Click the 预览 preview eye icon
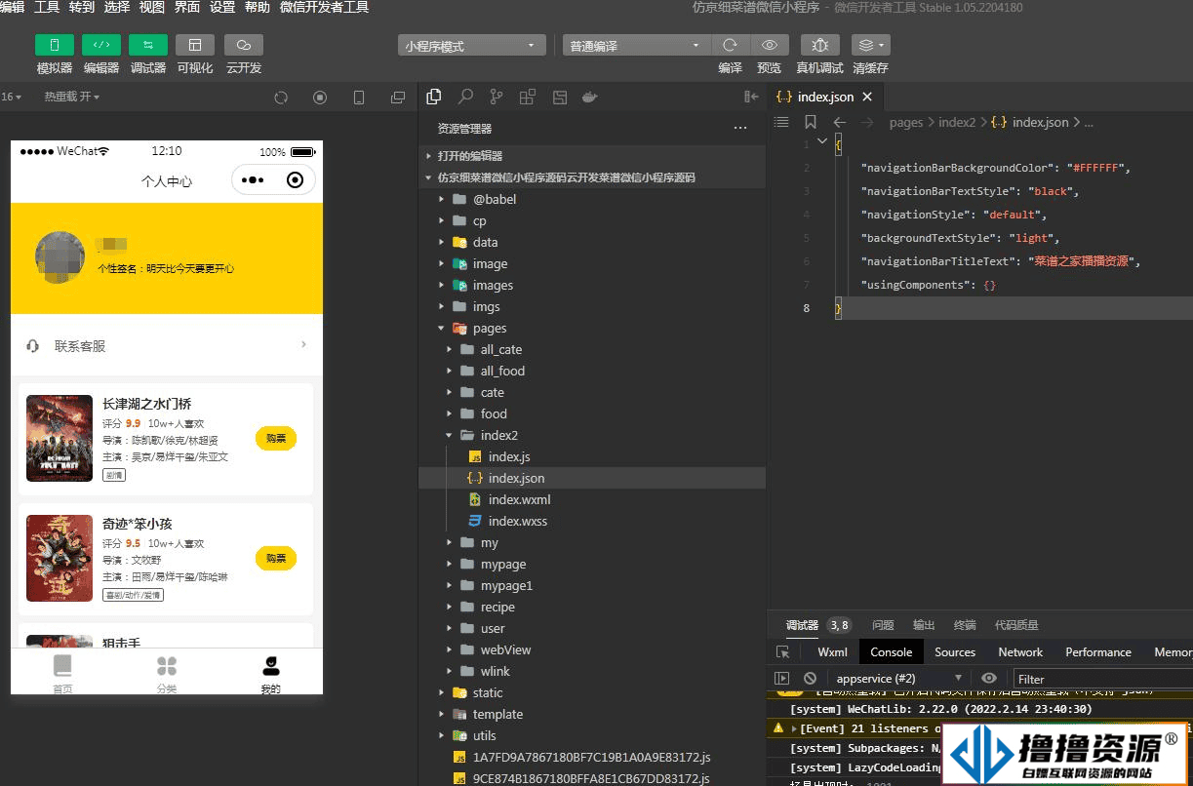 tap(770, 46)
